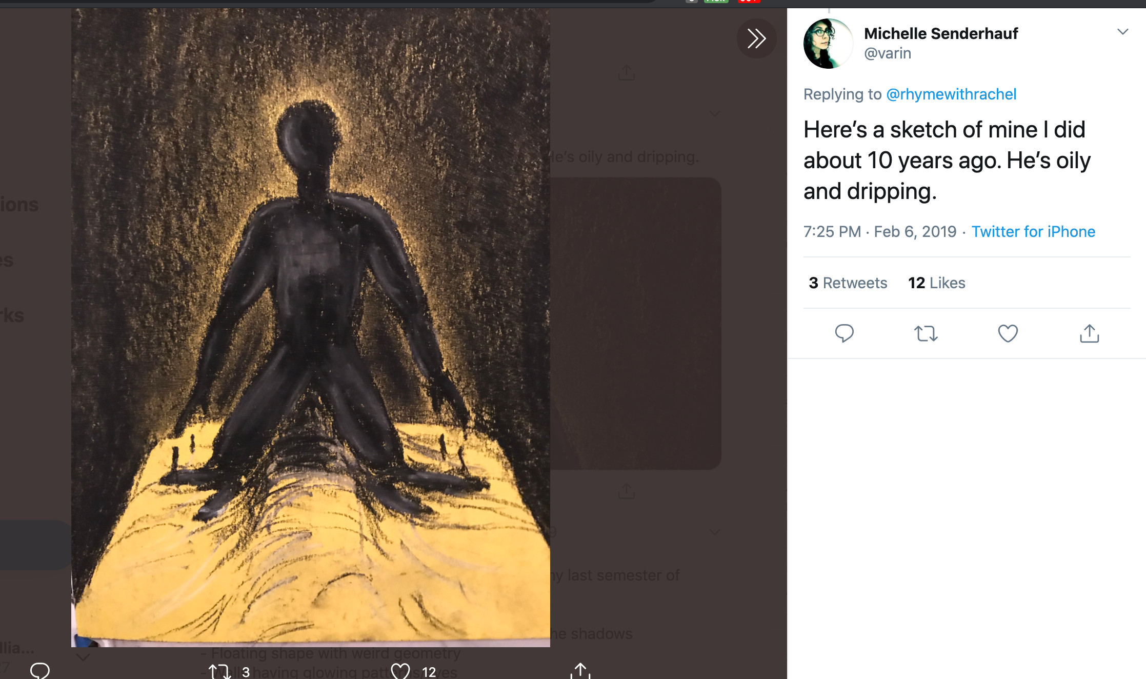Click the Twitter for iPhone link

point(1033,232)
